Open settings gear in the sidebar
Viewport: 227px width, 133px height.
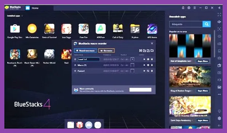tap(219, 118)
